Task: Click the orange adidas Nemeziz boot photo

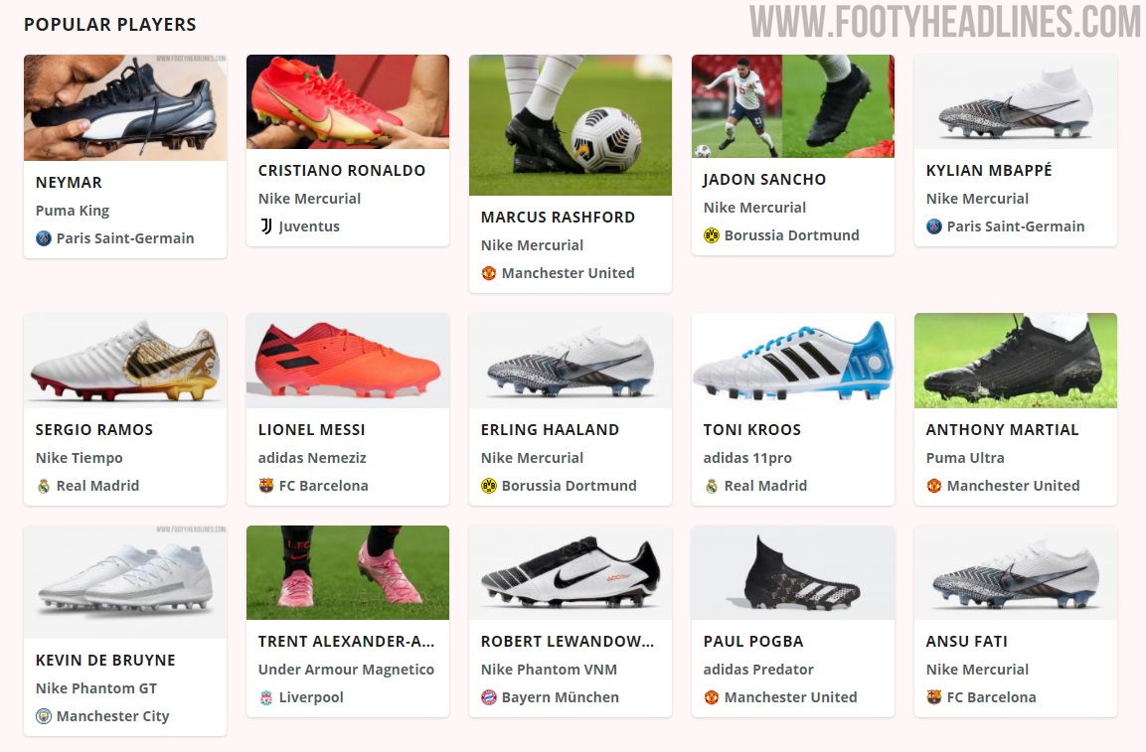Action: (x=347, y=361)
